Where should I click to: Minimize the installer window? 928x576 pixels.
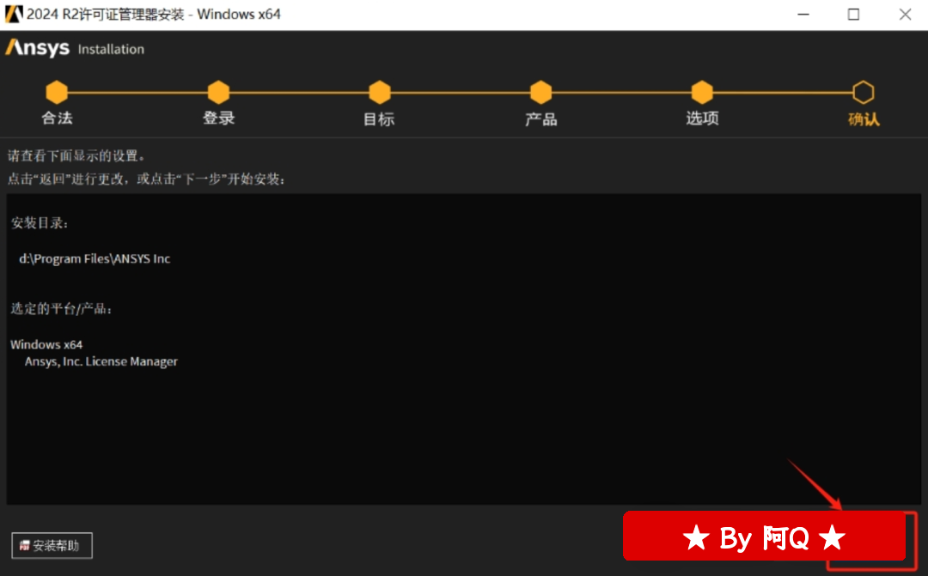pos(803,15)
